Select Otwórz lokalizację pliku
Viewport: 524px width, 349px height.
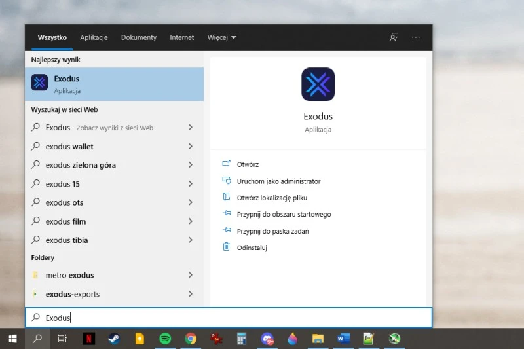(x=272, y=198)
